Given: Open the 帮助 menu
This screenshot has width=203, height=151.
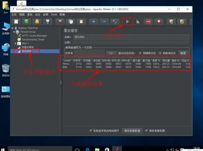Looking at the screenshot, I should point(62,14).
